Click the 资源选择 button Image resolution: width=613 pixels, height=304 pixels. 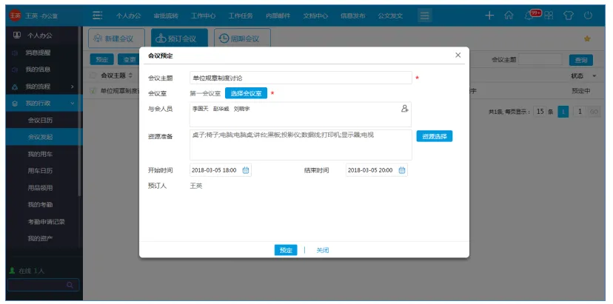click(x=434, y=136)
